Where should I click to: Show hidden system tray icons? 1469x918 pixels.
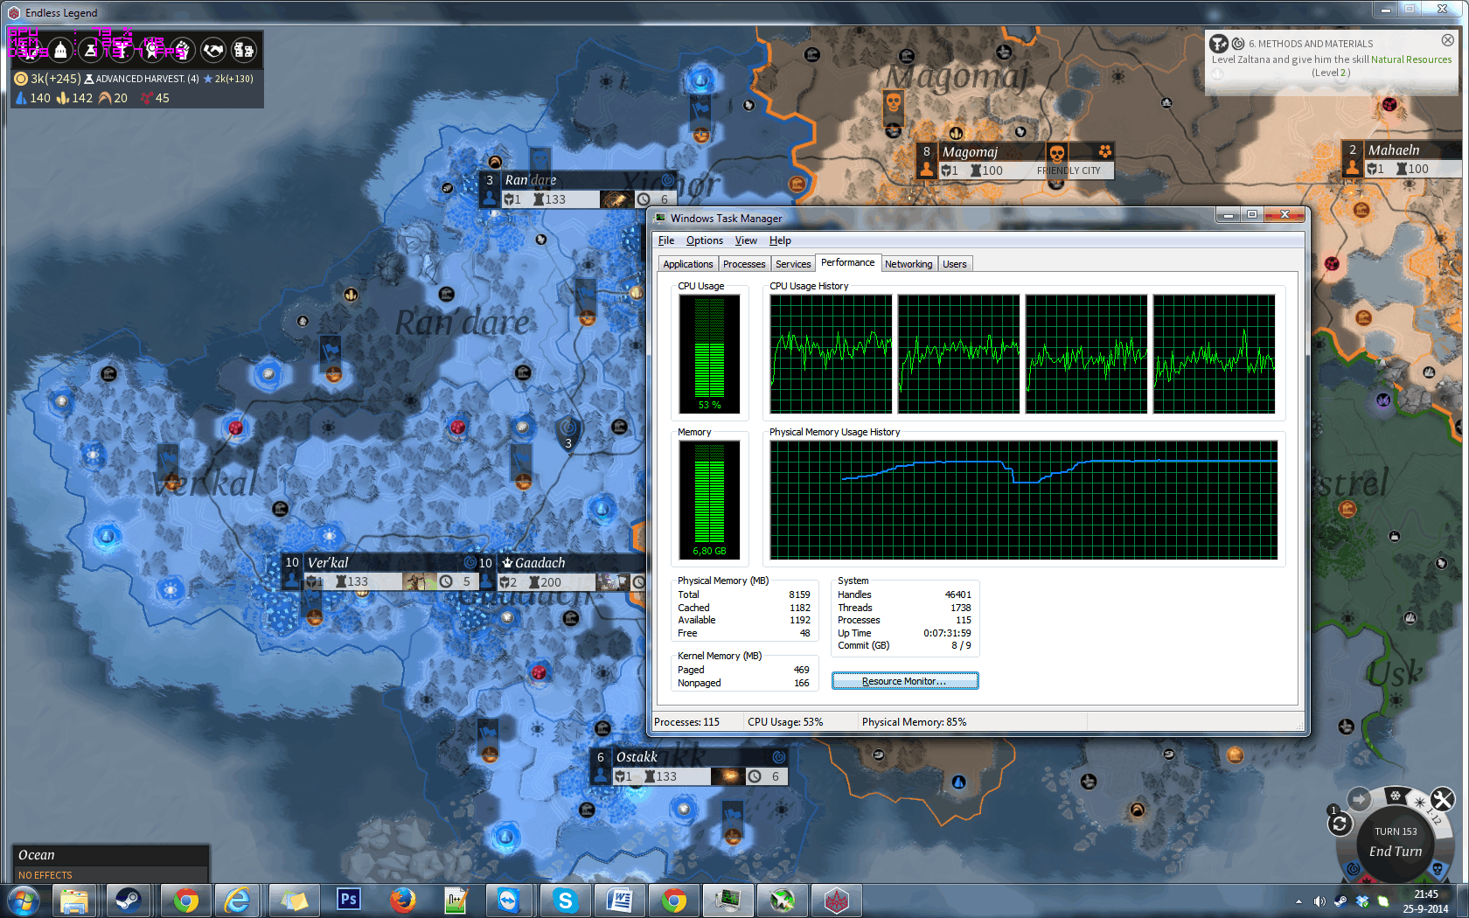tap(1298, 901)
